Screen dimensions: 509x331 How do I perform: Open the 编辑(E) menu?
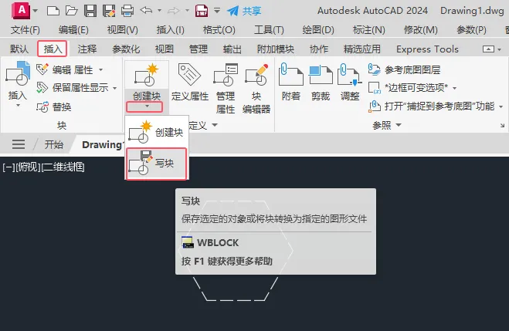point(73,30)
